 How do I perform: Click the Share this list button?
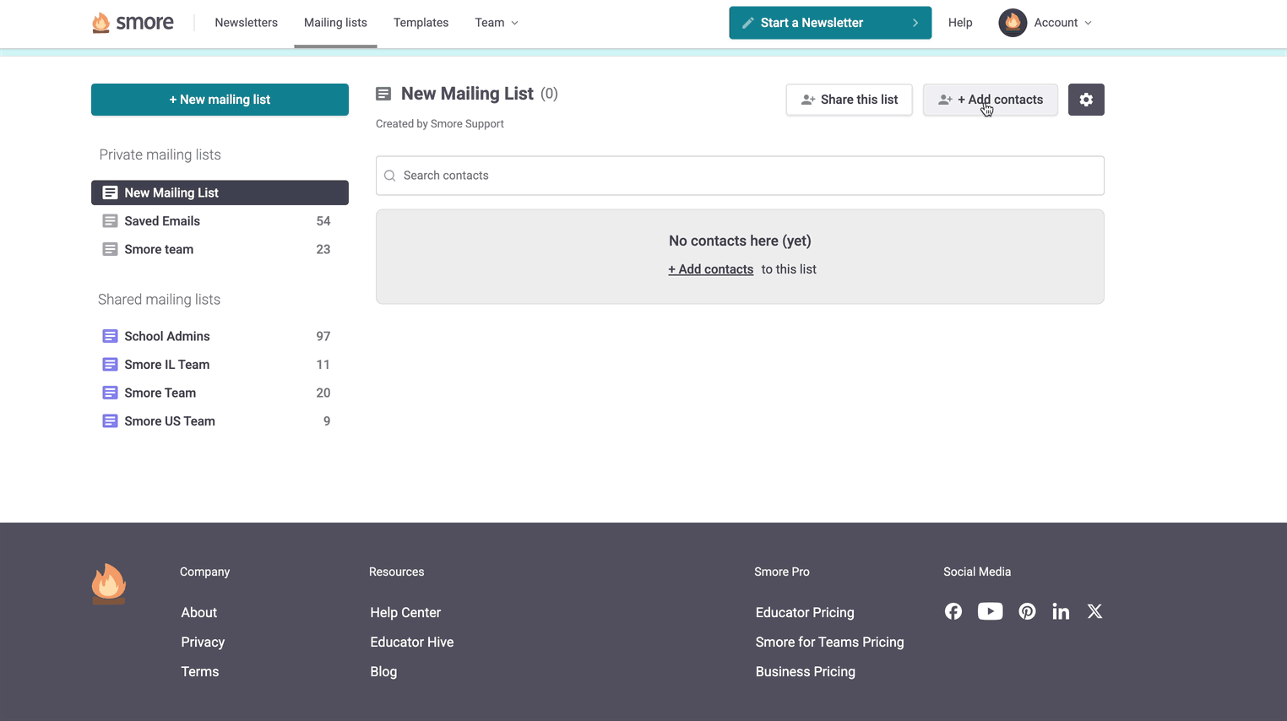pyautogui.click(x=849, y=100)
